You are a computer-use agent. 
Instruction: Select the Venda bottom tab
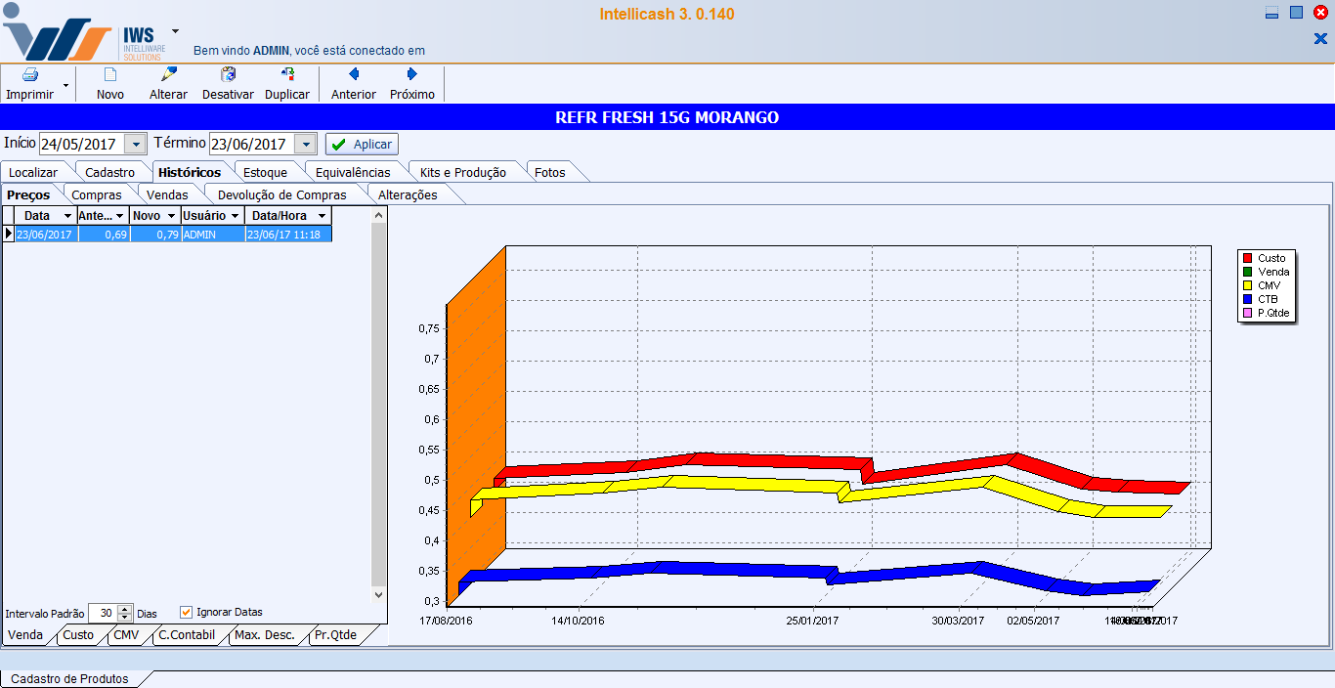point(25,635)
